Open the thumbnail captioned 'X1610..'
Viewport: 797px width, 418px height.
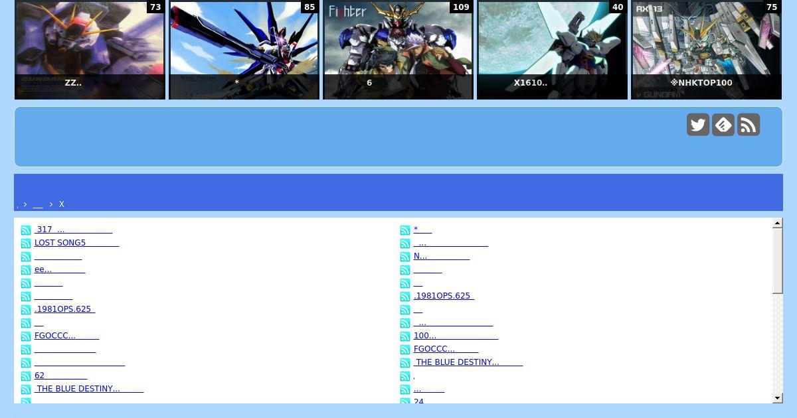(552, 50)
